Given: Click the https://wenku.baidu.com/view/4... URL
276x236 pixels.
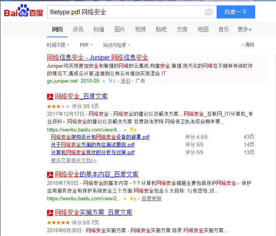Looking at the screenshot, I should 84,130.
